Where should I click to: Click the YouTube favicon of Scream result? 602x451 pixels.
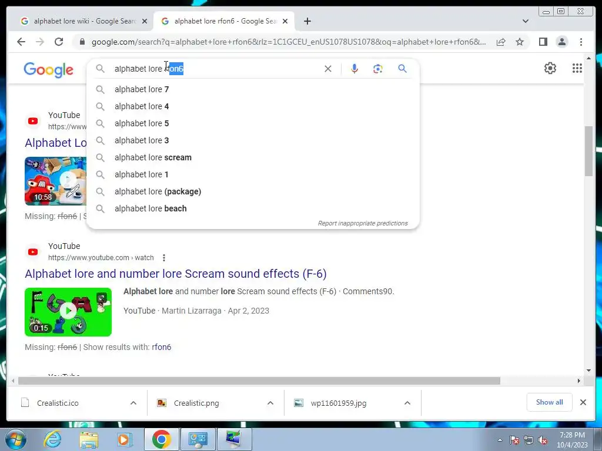[x=33, y=252]
